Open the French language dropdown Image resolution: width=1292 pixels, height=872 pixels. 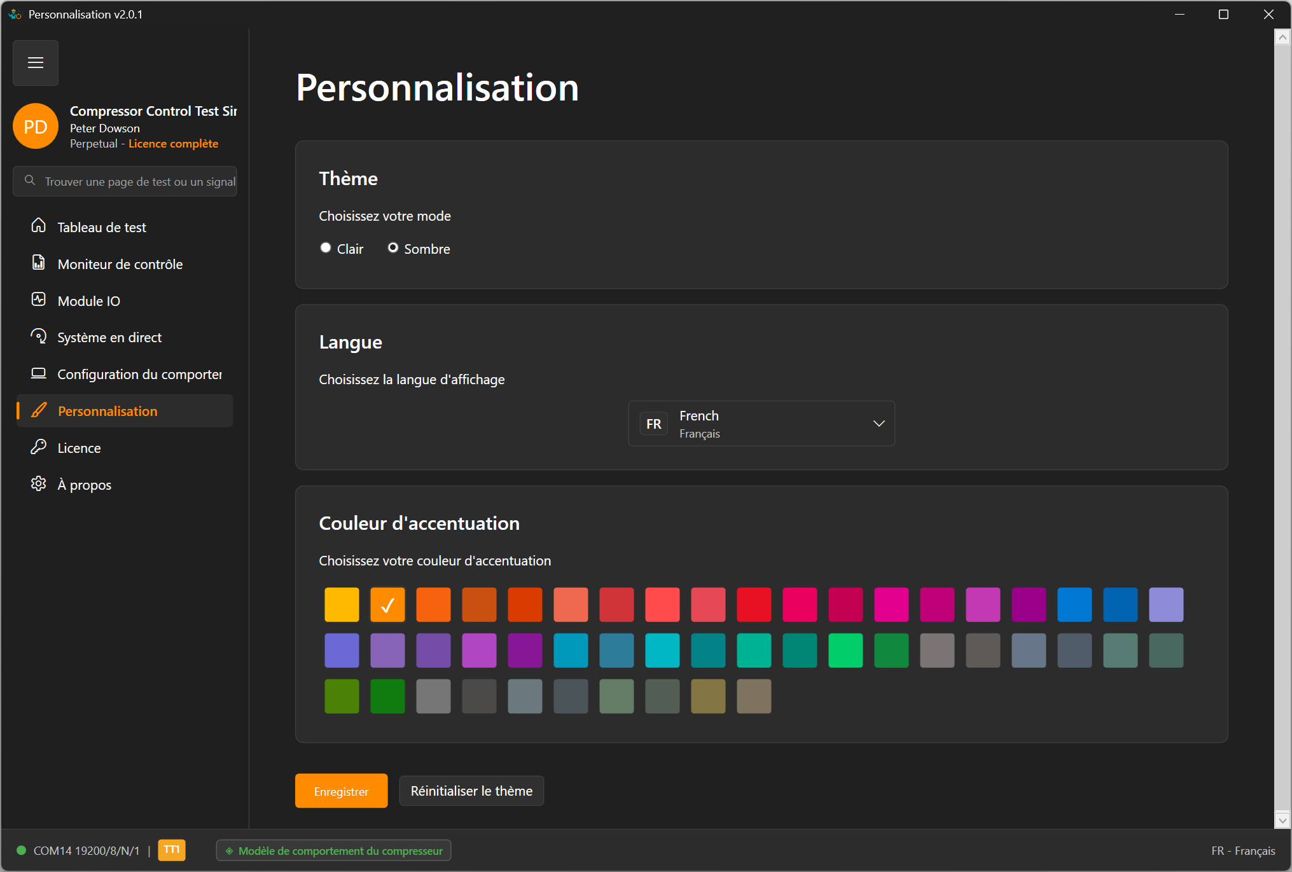pos(761,424)
